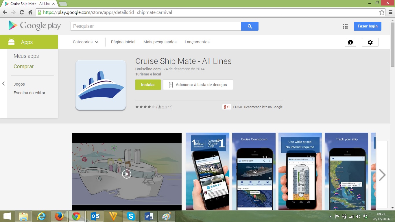Click the Pesquisar search field
Viewport: 395px width, 222px height.
click(x=156, y=26)
